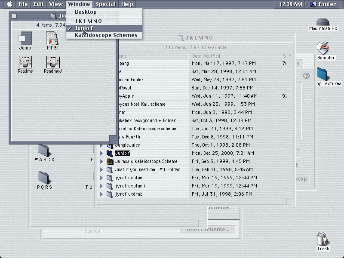Expand the Junio f folder row
This screenshot has width=344, height=258.
(x=101, y=153)
